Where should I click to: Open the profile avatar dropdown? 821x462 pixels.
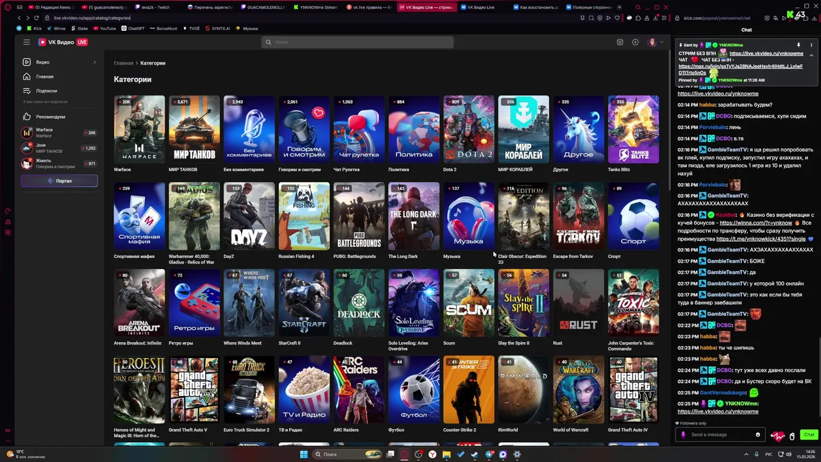tap(656, 42)
